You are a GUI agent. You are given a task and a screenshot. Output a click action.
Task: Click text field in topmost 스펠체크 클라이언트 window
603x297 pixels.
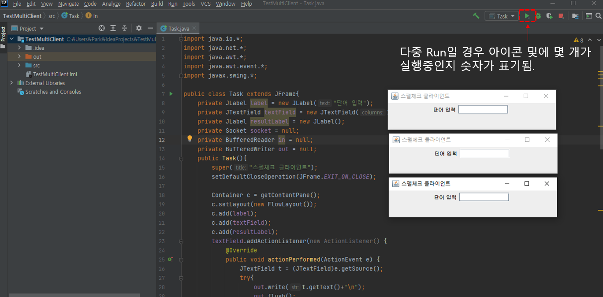483,109
